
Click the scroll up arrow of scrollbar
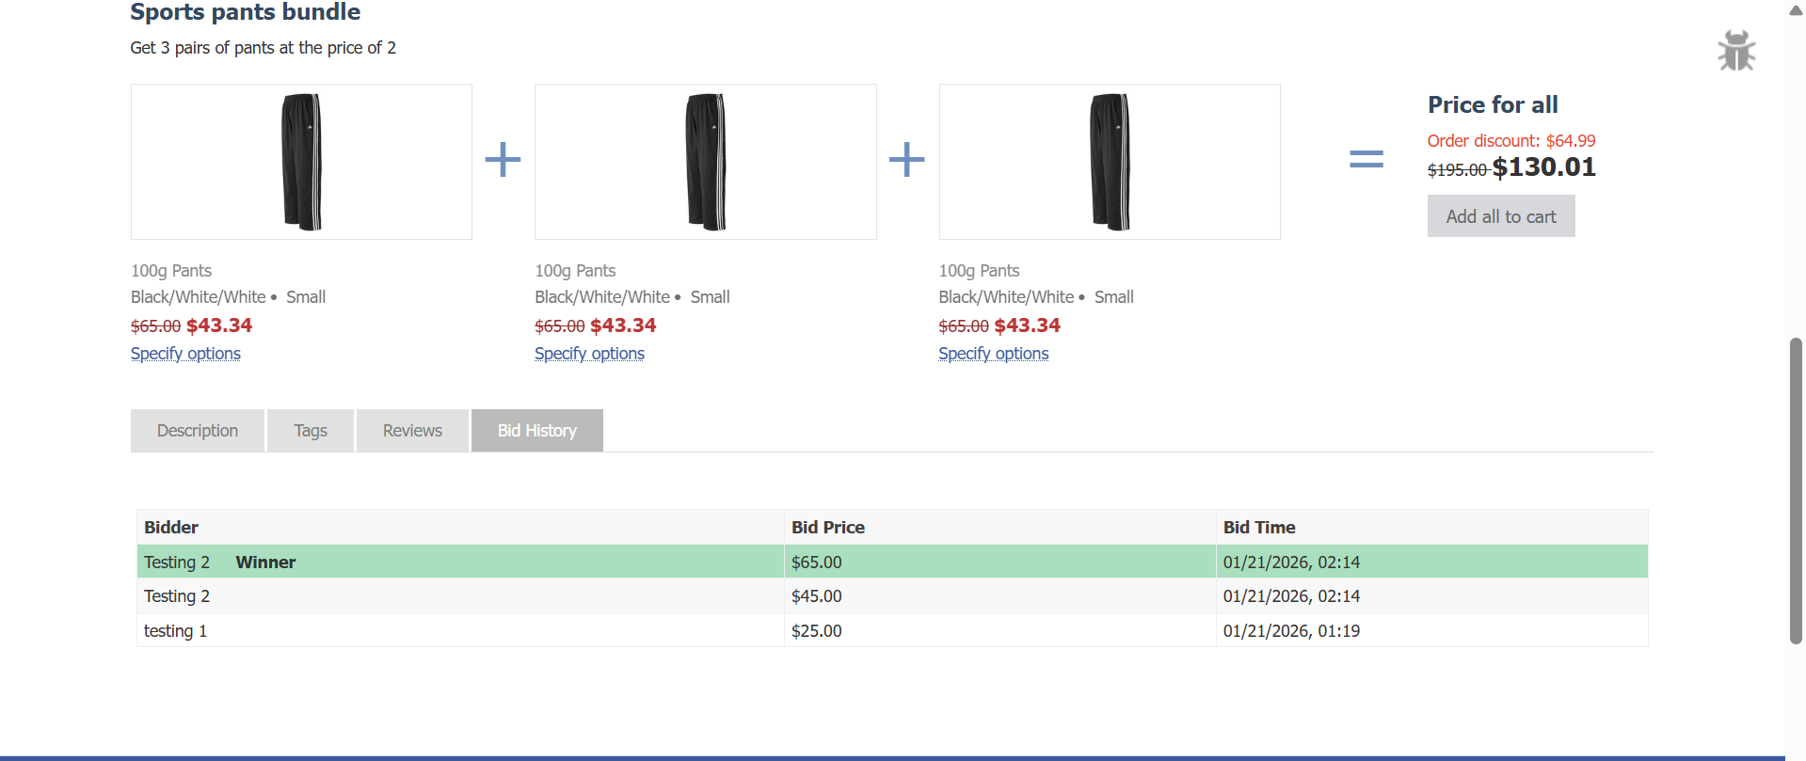(1796, 10)
